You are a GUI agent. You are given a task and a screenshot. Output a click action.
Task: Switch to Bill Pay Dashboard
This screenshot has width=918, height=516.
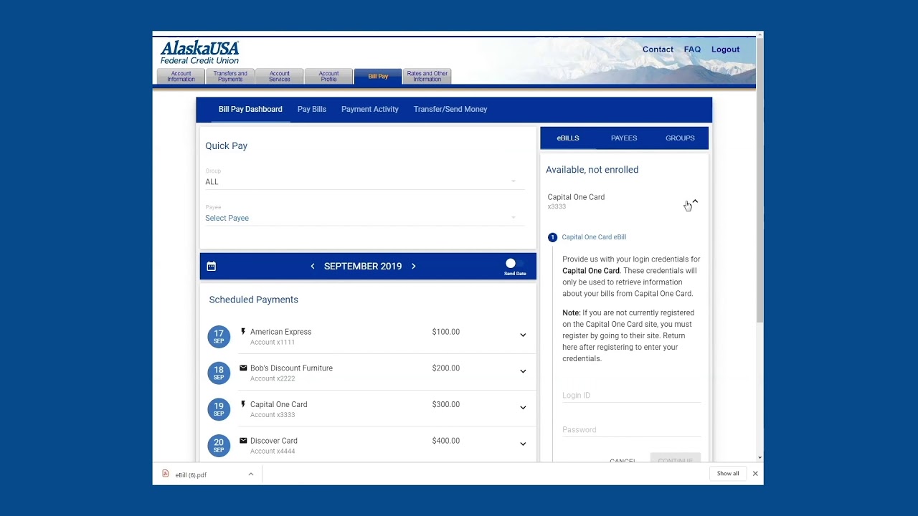pos(250,109)
